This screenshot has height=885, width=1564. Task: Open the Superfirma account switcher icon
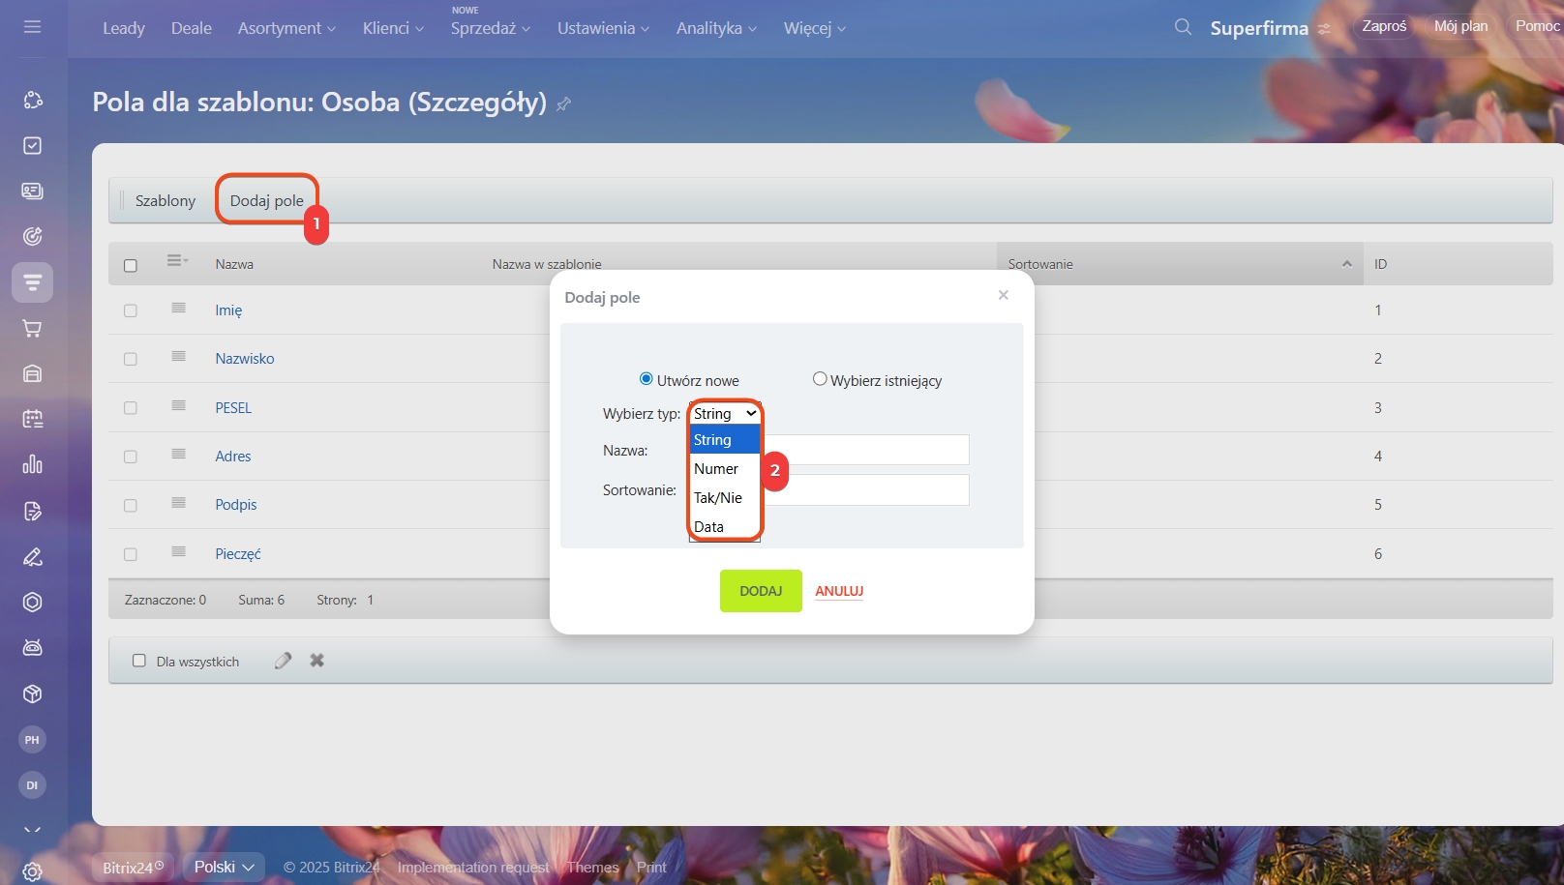pyautogui.click(x=1324, y=29)
